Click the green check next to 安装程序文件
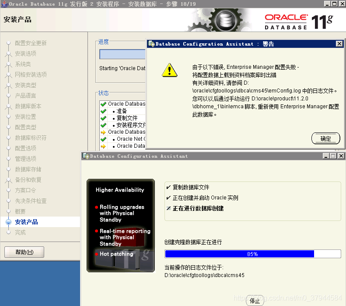 tap(103, 125)
